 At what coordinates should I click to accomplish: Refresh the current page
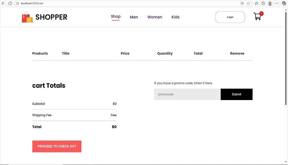point(10,3)
